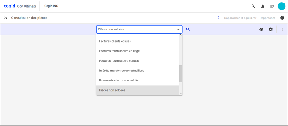Close the Consultation des pièces screen

coord(6,18)
